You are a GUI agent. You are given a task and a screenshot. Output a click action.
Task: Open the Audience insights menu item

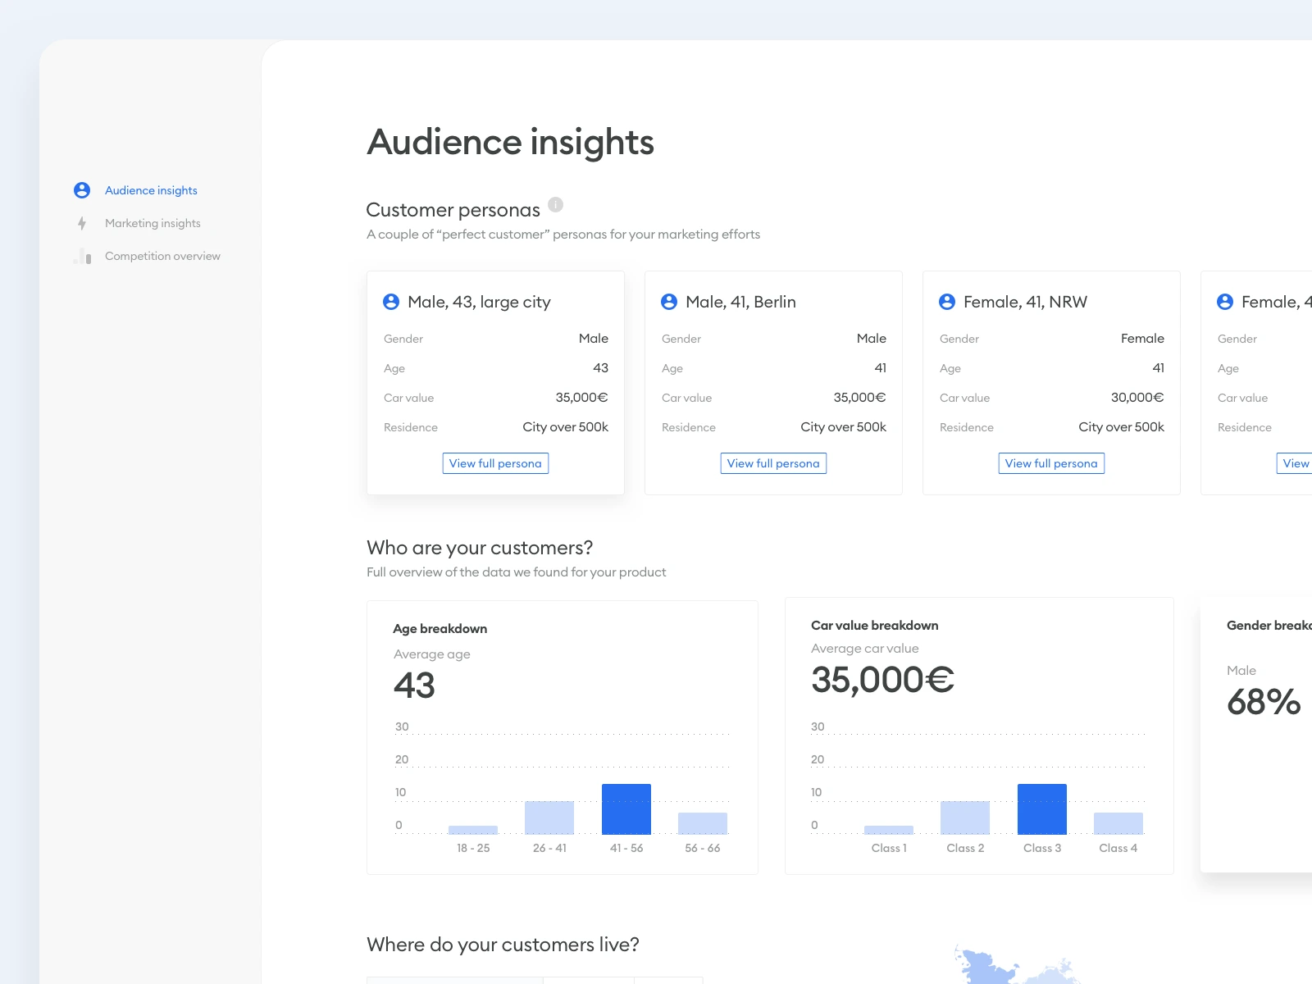coord(151,190)
